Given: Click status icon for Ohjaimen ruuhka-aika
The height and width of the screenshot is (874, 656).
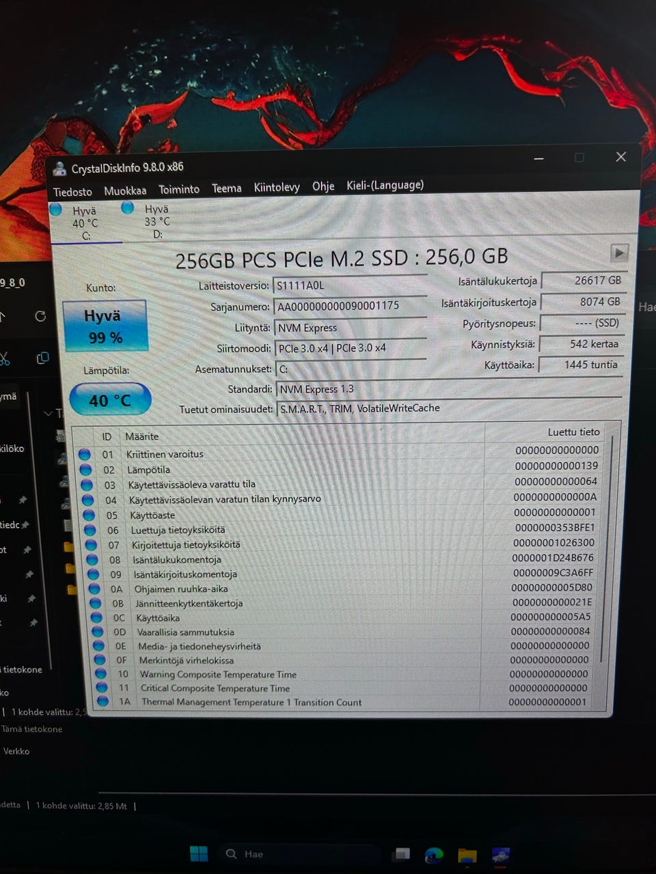Looking at the screenshot, I should point(95,589).
